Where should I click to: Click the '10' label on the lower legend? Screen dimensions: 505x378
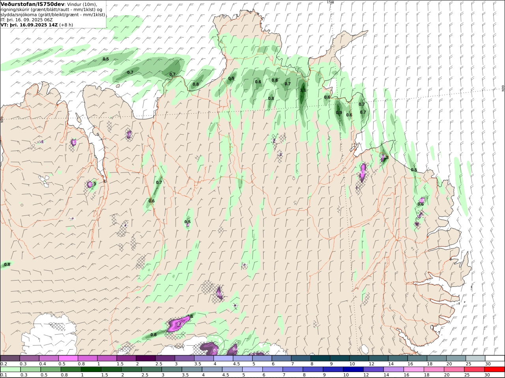(x=345, y=375)
